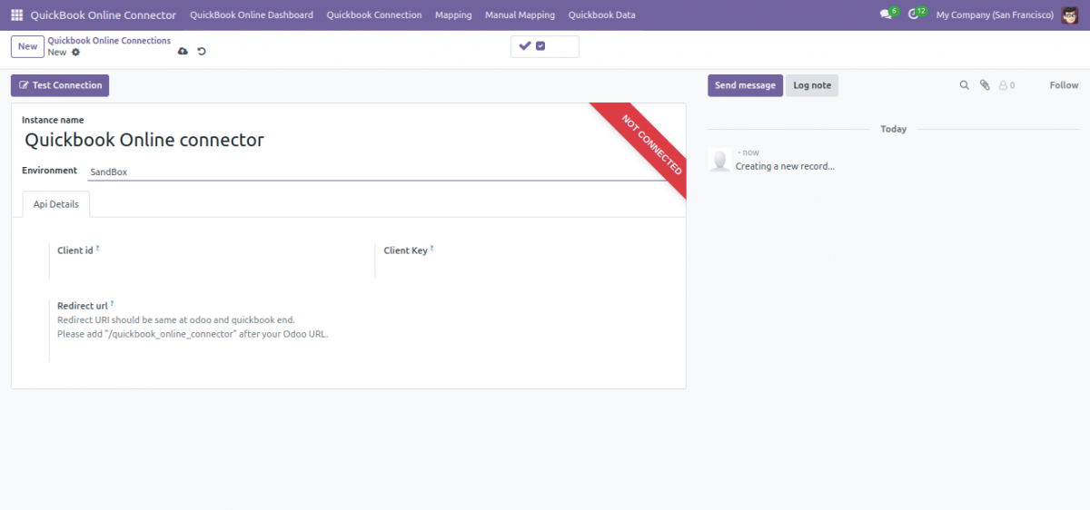Open My Company (San Francisco) switcher
The height and width of the screenshot is (510, 1090).
click(995, 15)
